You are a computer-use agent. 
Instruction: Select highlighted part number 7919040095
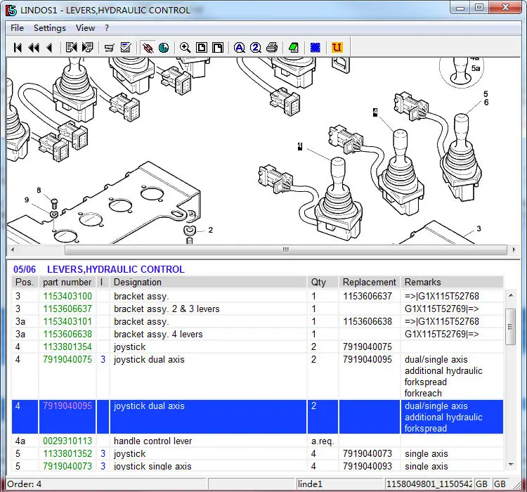coord(67,406)
